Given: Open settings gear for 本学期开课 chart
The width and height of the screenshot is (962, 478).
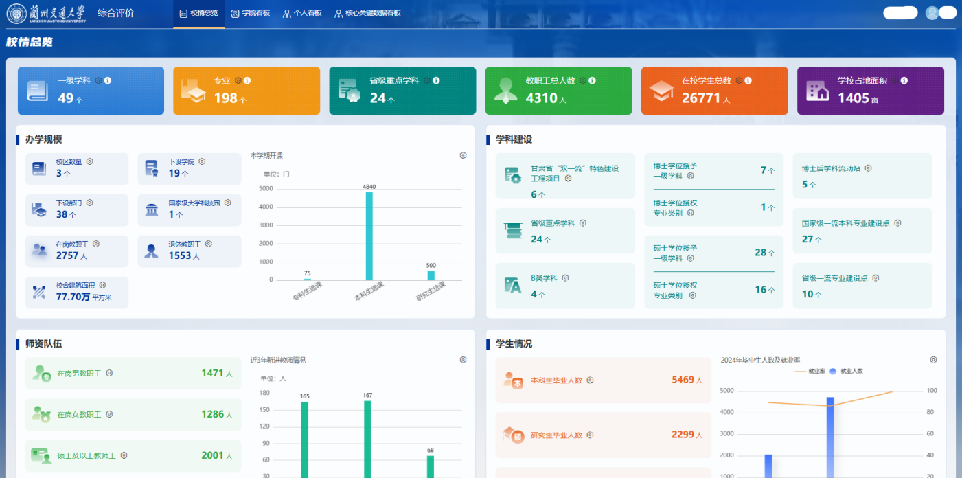Looking at the screenshot, I should pos(463,156).
